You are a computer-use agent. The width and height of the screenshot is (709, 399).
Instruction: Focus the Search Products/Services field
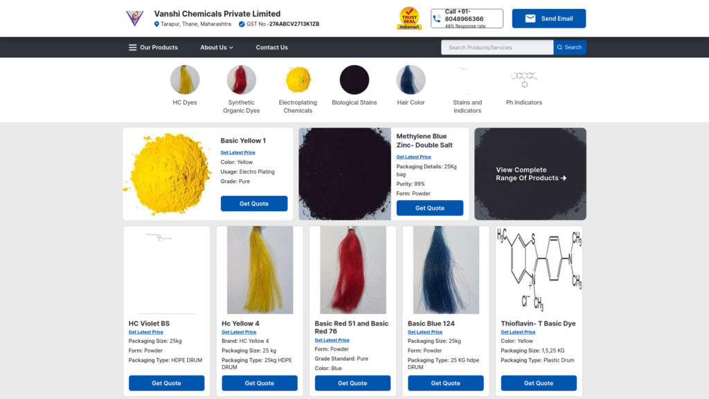pos(497,47)
